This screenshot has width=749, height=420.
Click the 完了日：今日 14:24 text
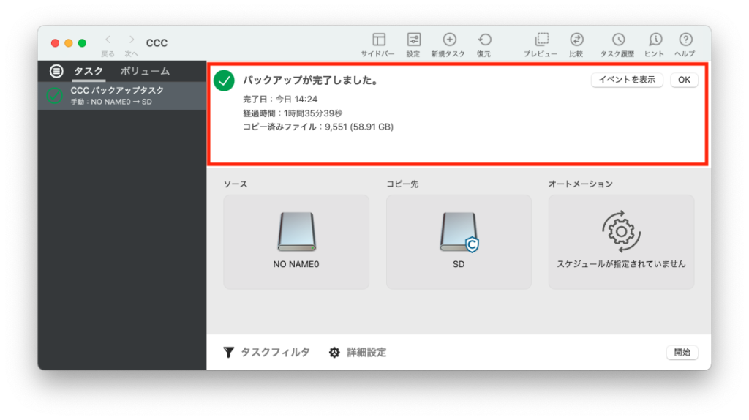[x=280, y=100]
